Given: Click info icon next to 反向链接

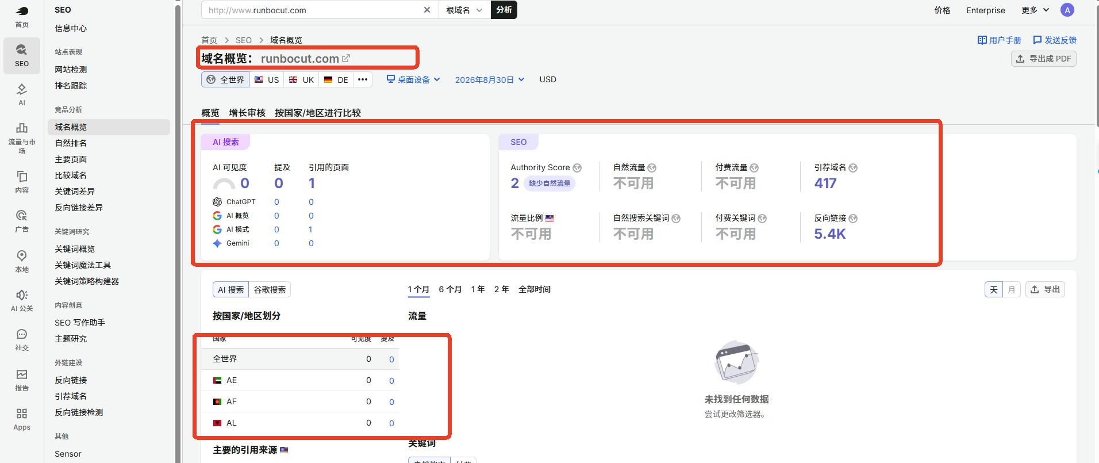Looking at the screenshot, I should [x=853, y=219].
